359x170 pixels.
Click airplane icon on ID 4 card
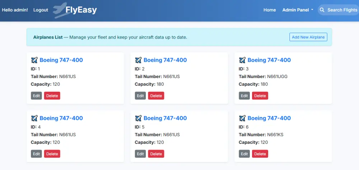[x=34, y=118]
